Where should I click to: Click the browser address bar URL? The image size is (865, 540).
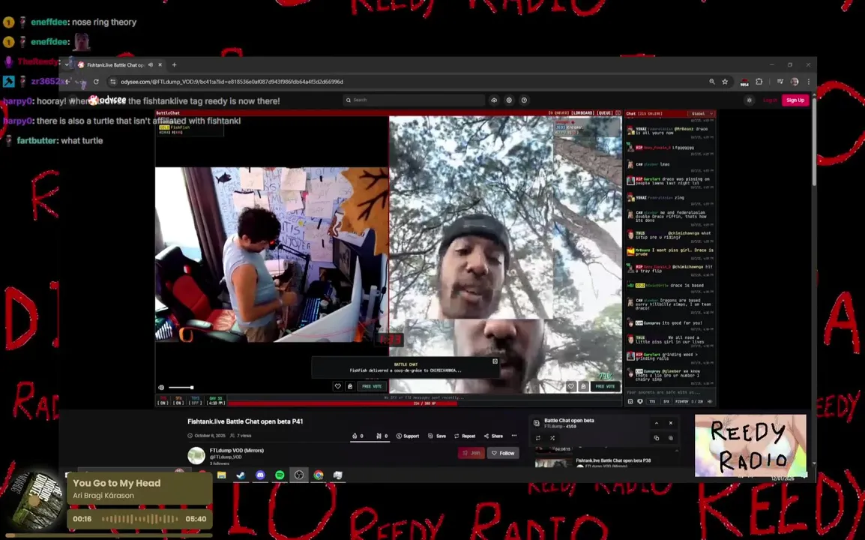coord(232,82)
